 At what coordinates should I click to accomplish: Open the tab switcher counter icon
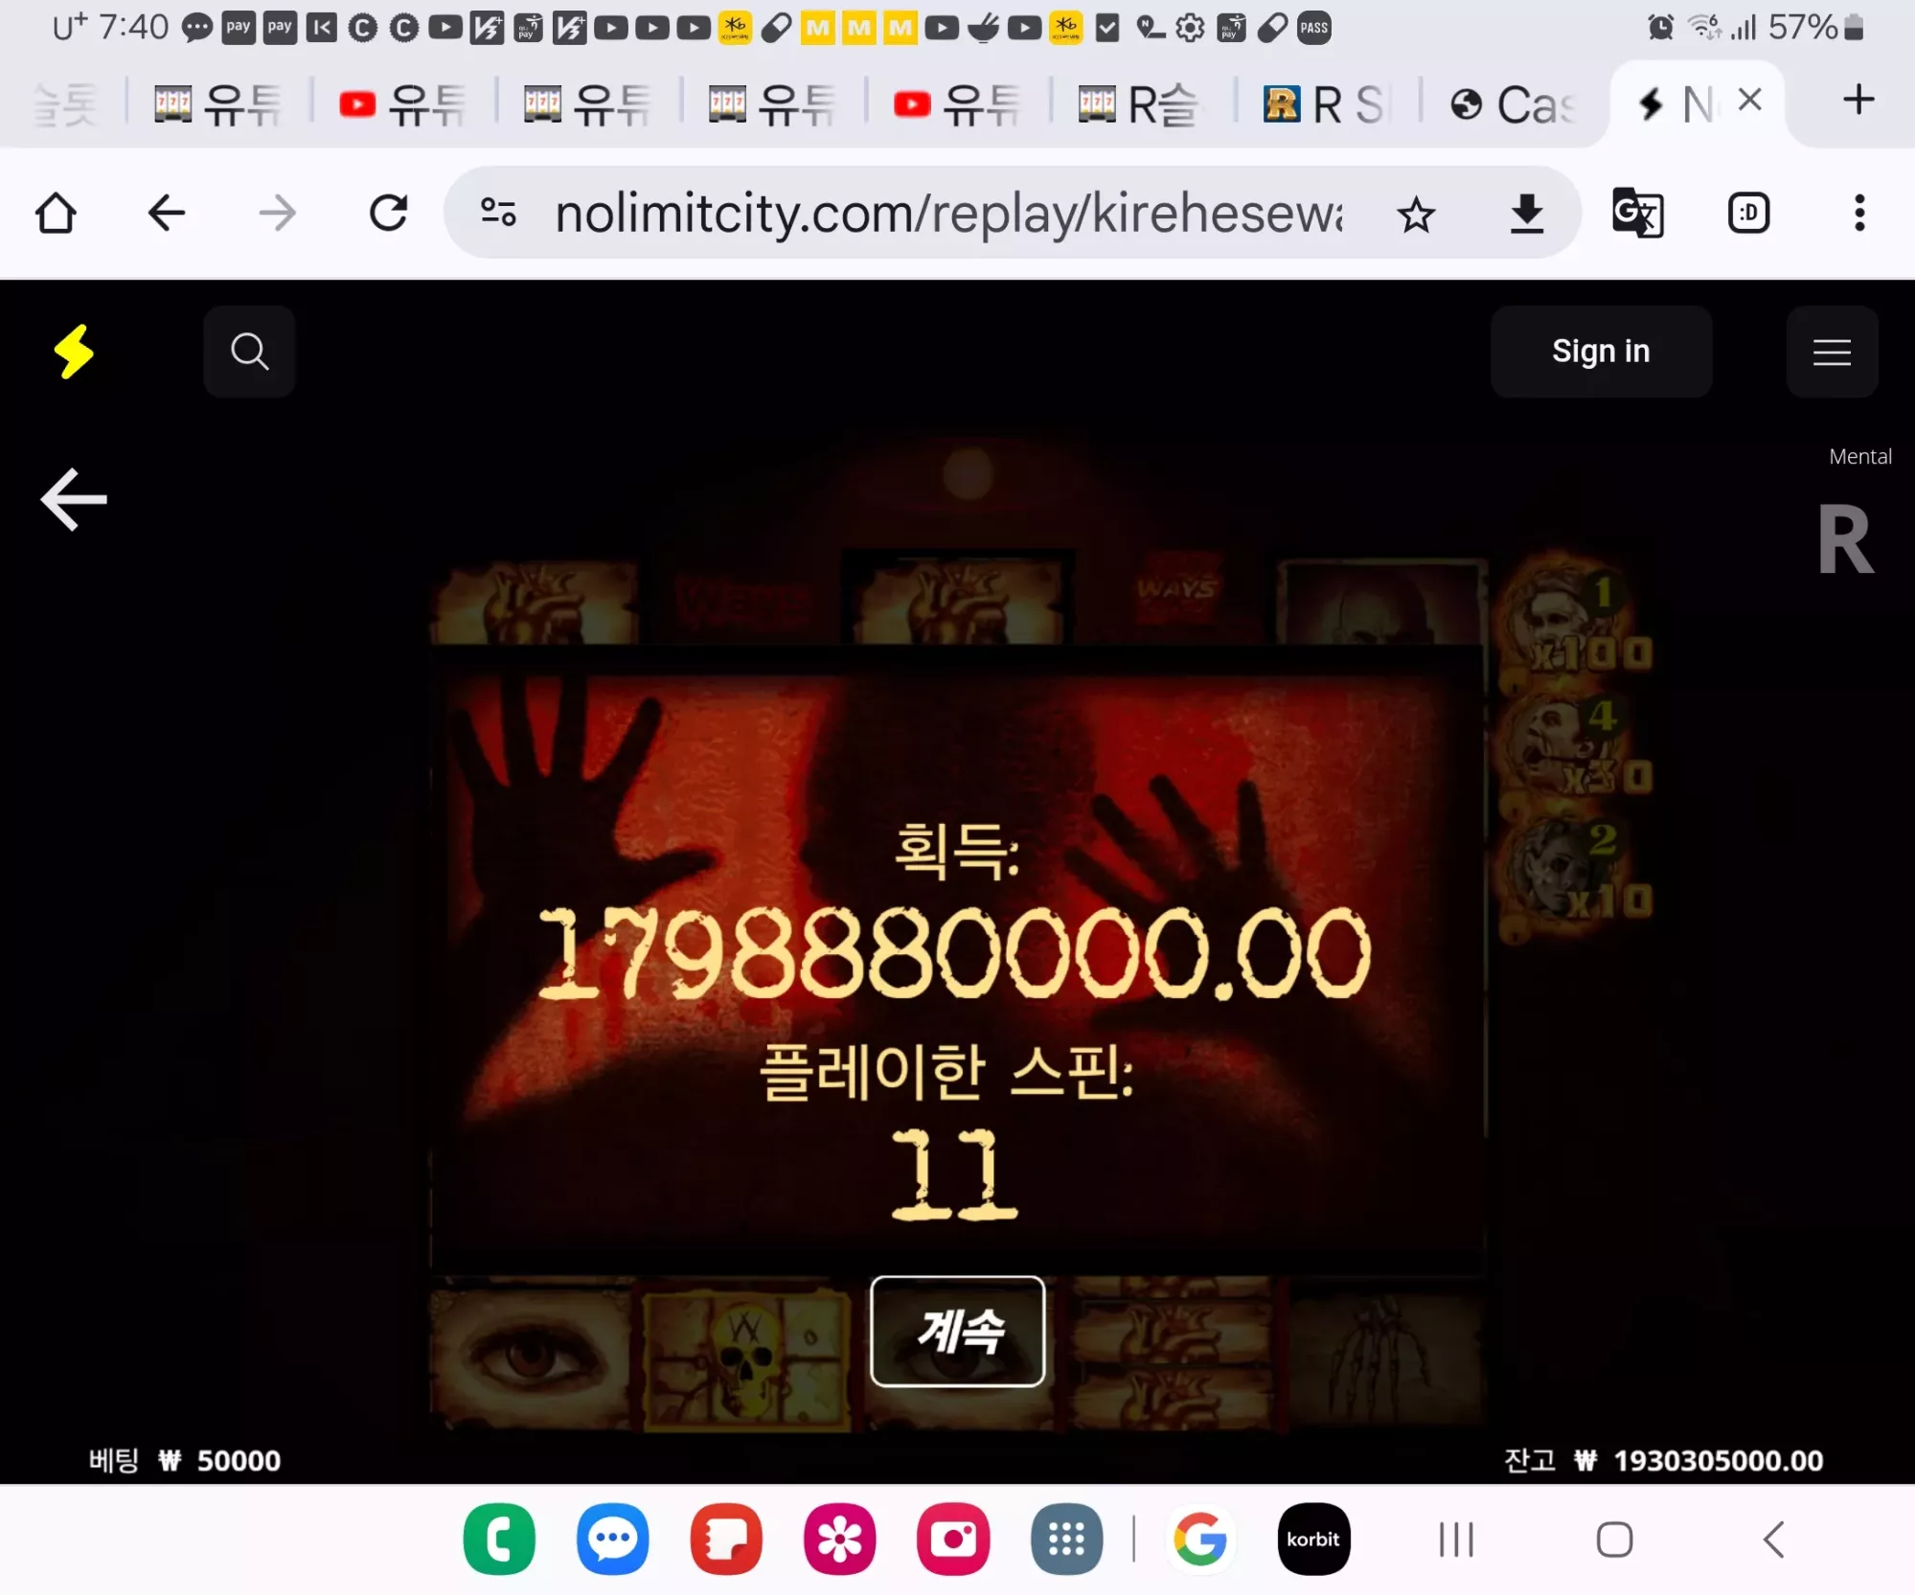1748,213
